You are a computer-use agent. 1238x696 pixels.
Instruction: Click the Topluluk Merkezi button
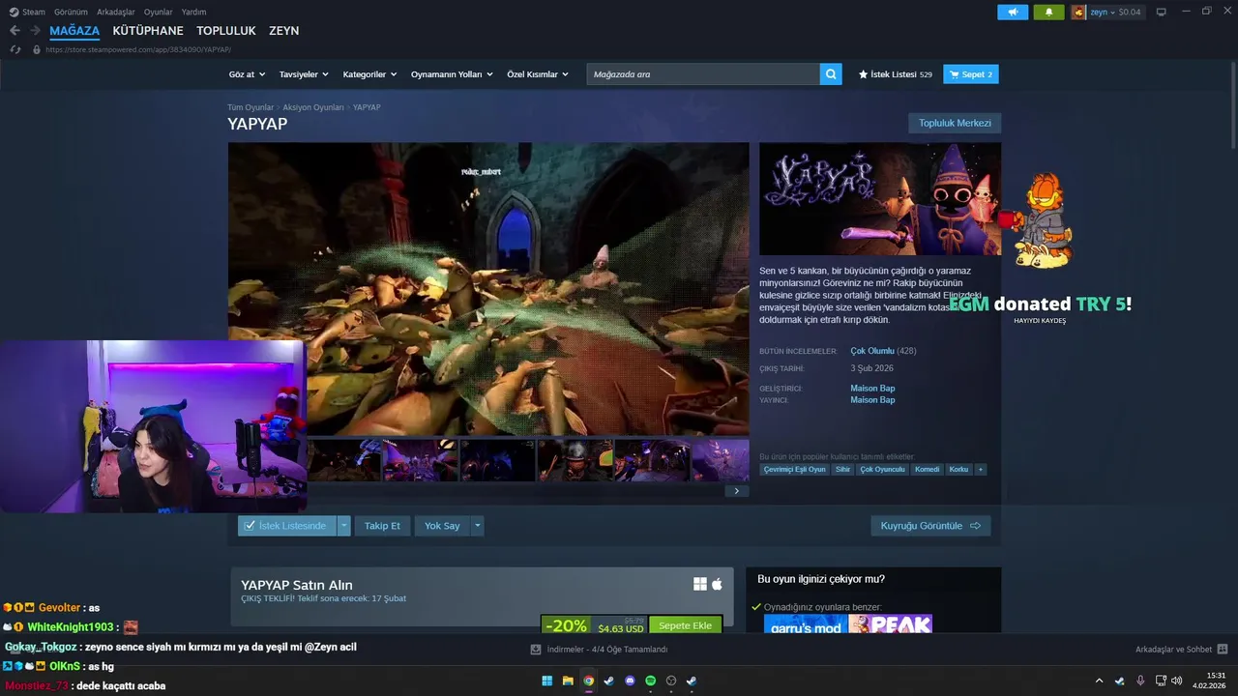(955, 123)
